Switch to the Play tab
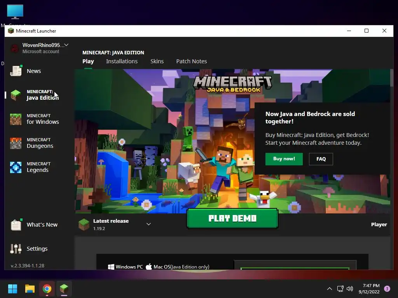 click(x=88, y=61)
